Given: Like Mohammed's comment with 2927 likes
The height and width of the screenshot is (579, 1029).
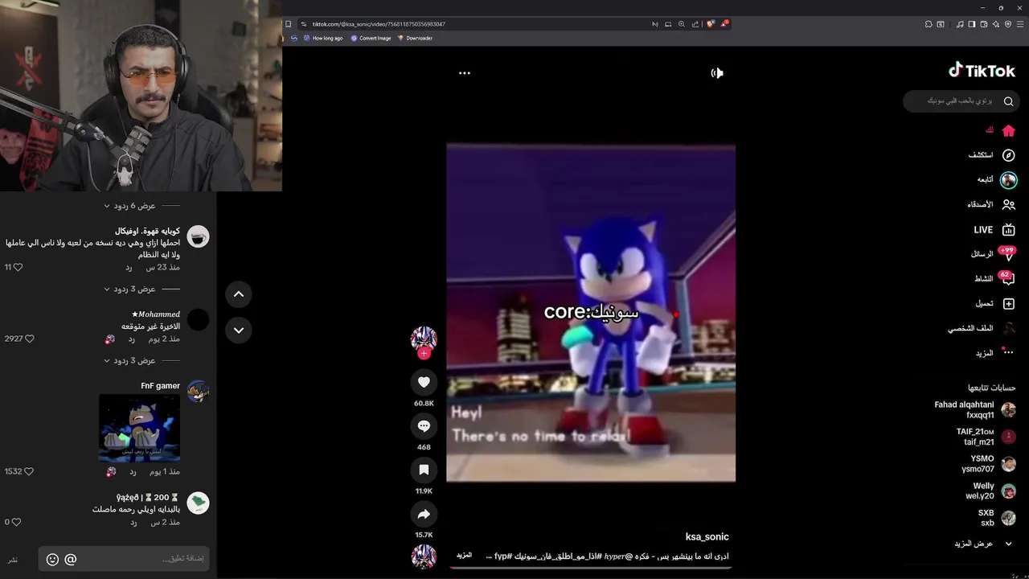Looking at the screenshot, I should [30, 339].
